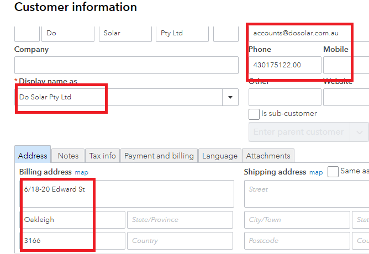The height and width of the screenshot is (254, 369).
Task: Switch to the Address tab
Action: pyautogui.click(x=33, y=155)
